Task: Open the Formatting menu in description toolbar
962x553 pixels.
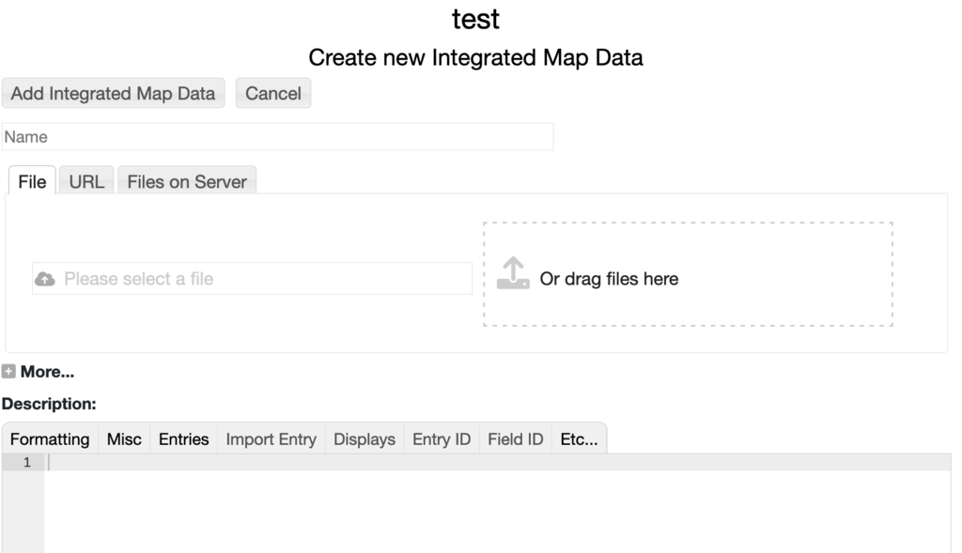Action: 50,439
